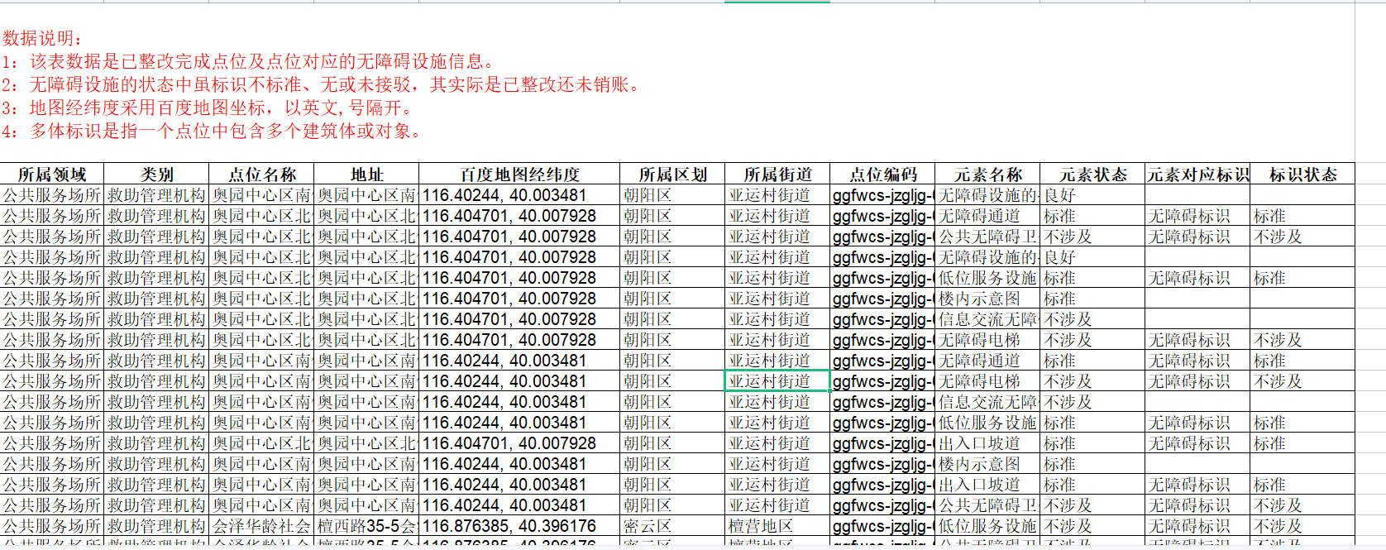1386x550 pixels.
Task: Click the 所属领域 column header cell
Action: pyautogui.click(x=52, y=175)
